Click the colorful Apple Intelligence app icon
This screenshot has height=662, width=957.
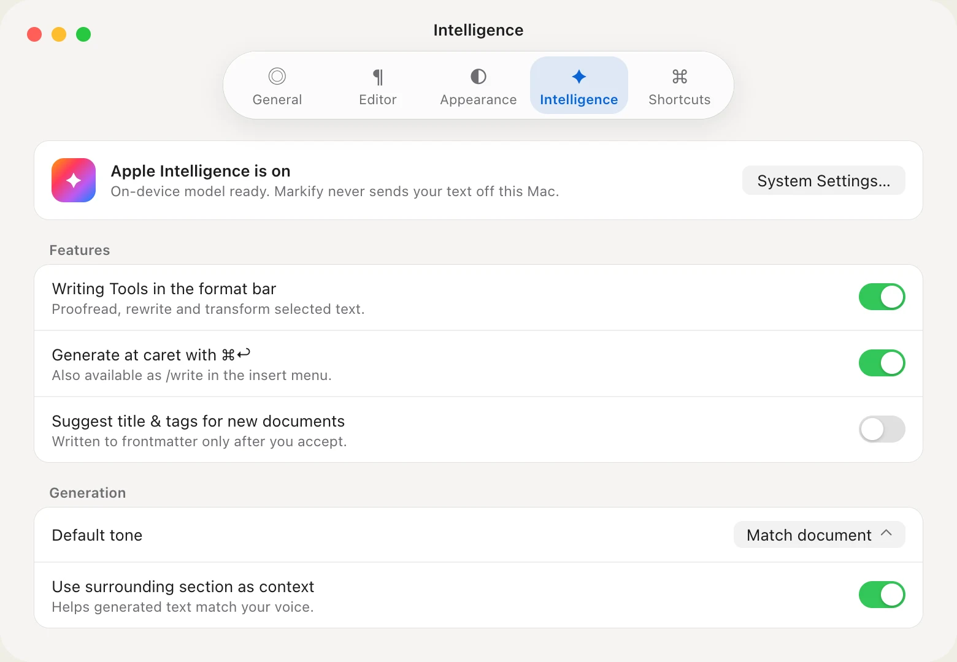[74, 180]
